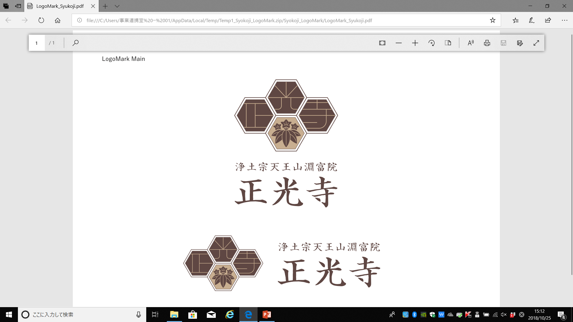573x322 pixels.
Task: Go to the home page
Action: click(x=58, y=20)
